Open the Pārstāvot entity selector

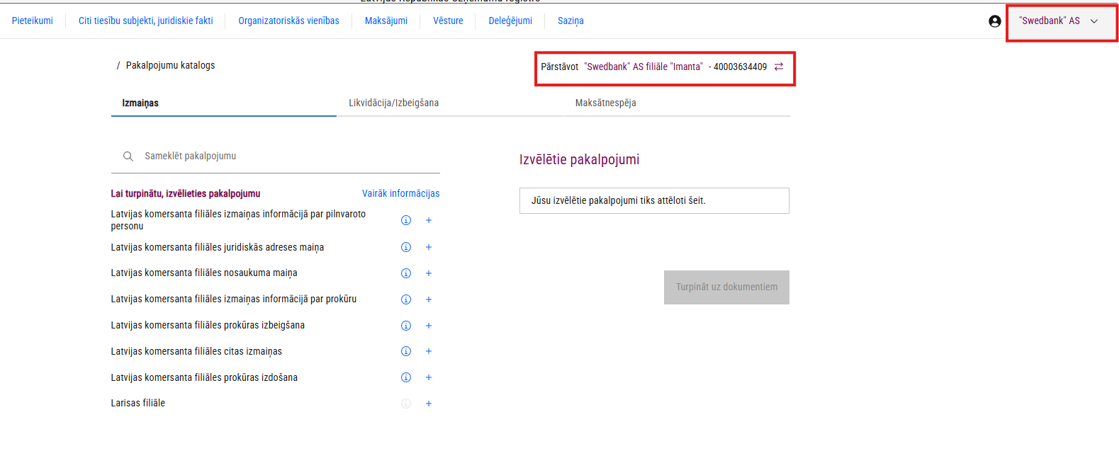click(x=653, y=67)
